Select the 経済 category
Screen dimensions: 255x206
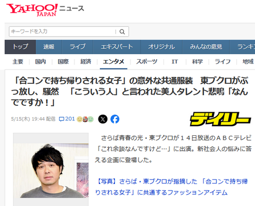85,62
